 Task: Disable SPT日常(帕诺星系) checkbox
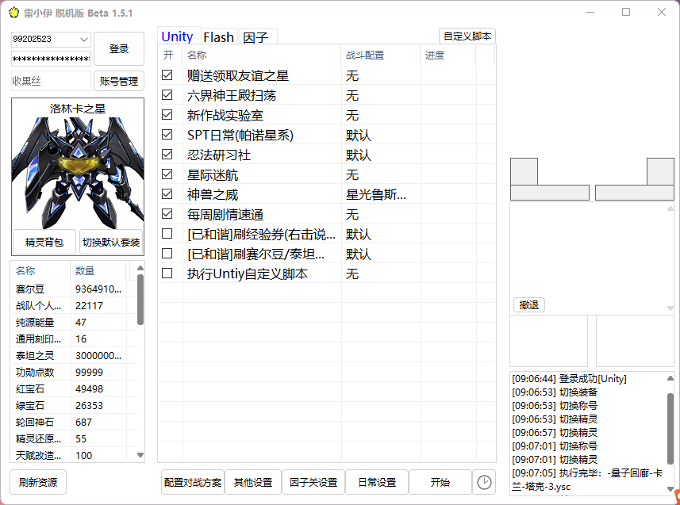(x=167, y=135)
